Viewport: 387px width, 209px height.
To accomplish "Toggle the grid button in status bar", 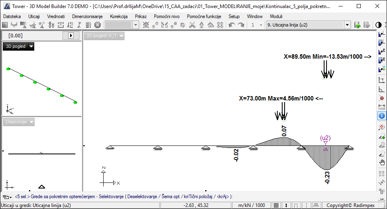I will coord(276,205).
